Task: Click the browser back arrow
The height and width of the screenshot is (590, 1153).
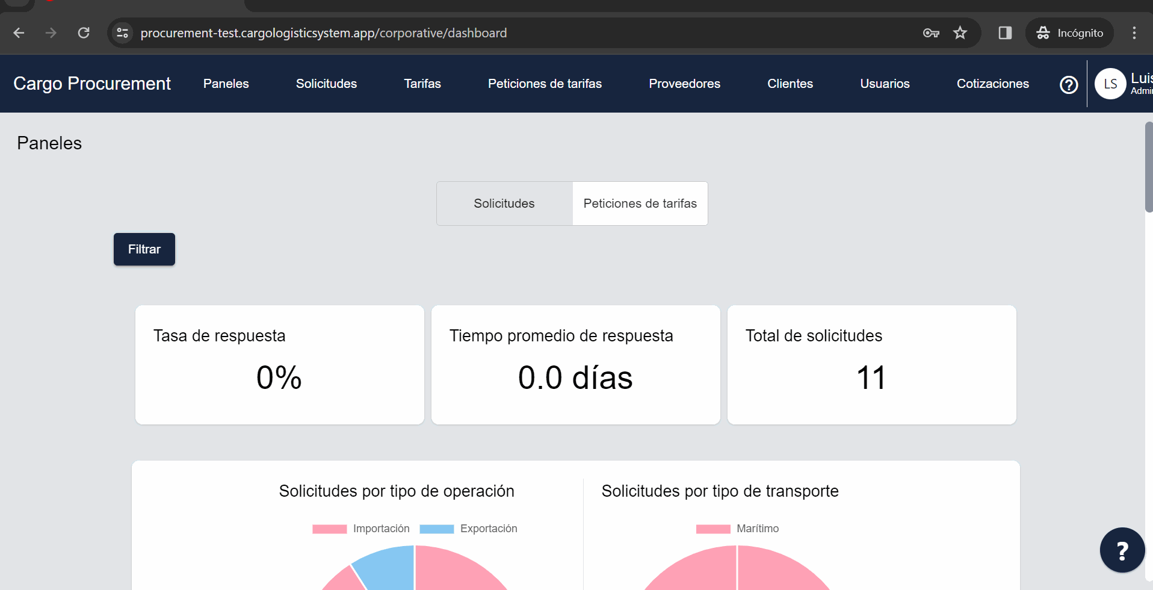Action: tap(19, 33)
